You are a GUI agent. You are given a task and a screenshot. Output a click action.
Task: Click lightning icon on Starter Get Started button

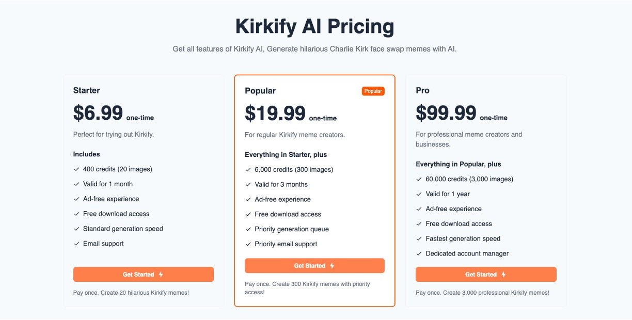point(161,275)
